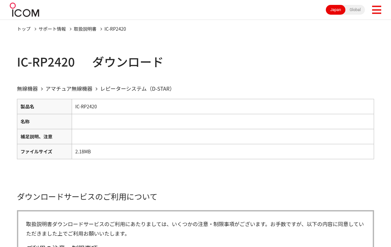Open アマチュア無線機器 category link

[69, 89]
